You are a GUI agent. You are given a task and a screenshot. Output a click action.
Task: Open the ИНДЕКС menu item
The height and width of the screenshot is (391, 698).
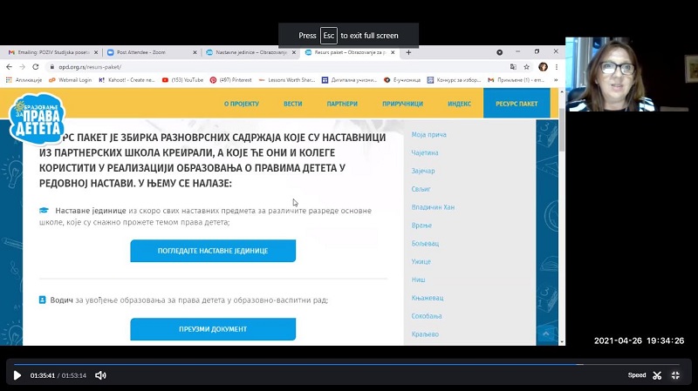click(x=459, y=104)
